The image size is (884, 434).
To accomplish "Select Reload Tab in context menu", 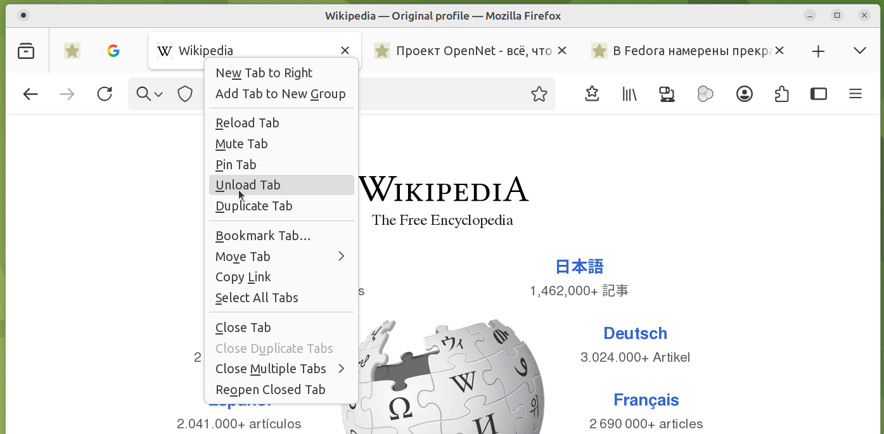I will point(281,123).
